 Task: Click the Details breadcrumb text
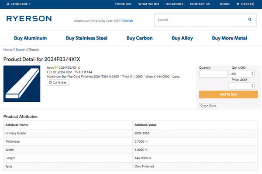pyautogui.click(x=34, y=50)
